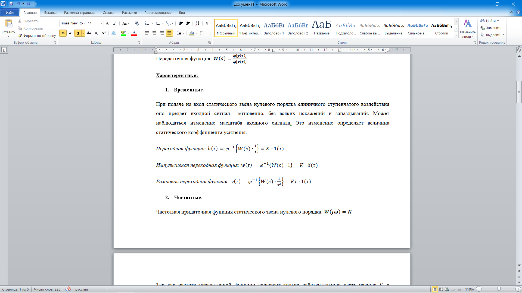Open font name dropdown Times New Ro

pos(85,23)
